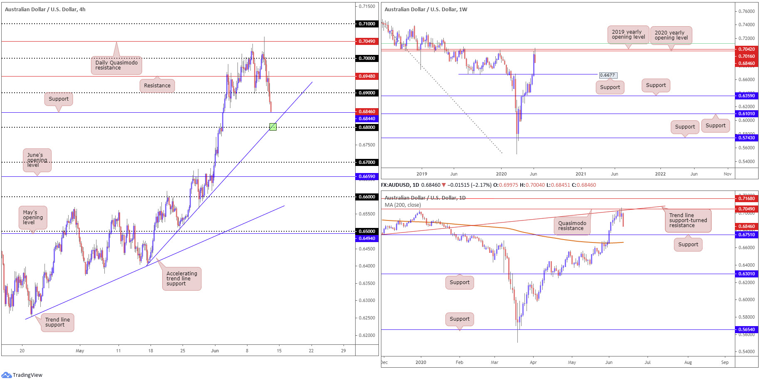Select the '2020 yearly opening level' callout
759x381 pixels.
point(671,35)
